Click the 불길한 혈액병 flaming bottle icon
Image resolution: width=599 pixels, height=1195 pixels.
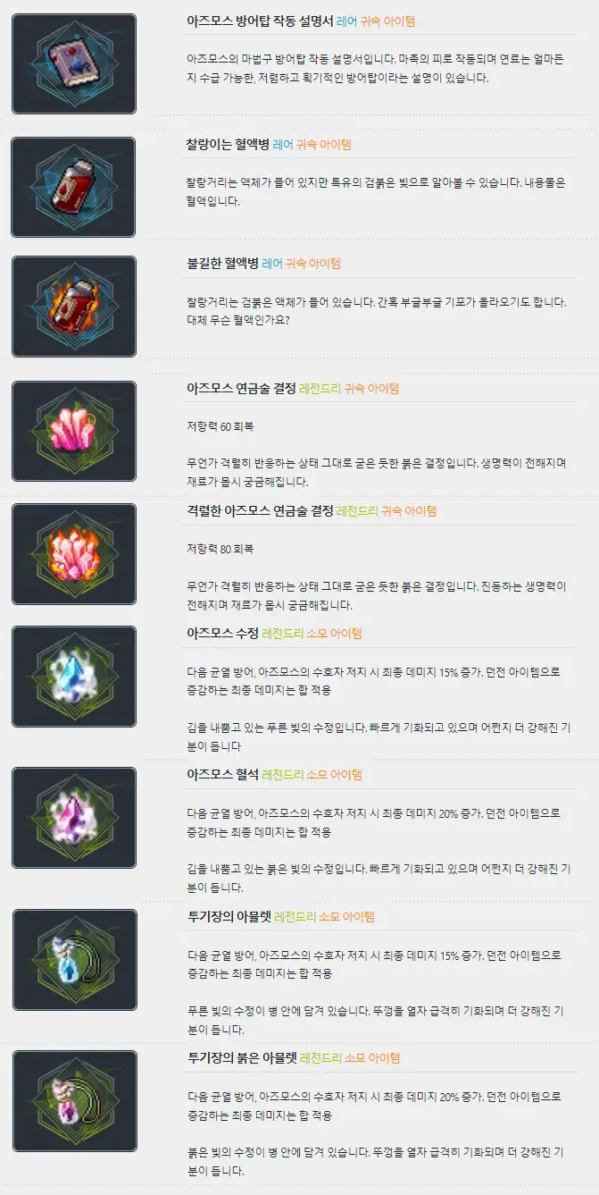(74, 307)
